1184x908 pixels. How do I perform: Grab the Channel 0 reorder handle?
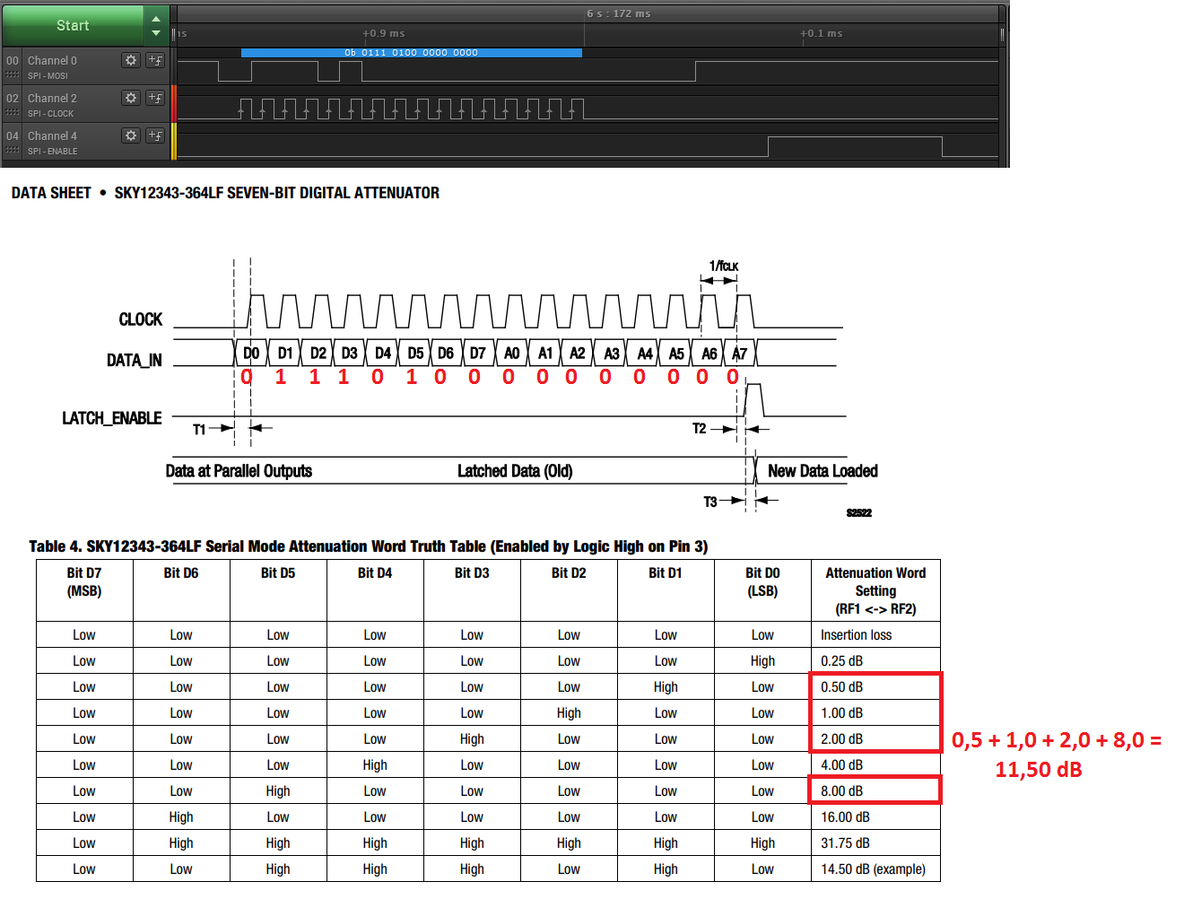(13, 75)
